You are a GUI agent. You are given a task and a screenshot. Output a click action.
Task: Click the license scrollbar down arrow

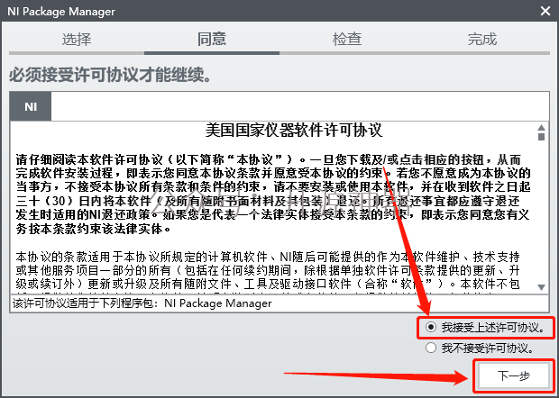(541, 287)
